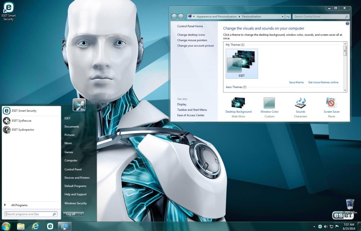
Task: Expand All Programs in the Start menu
Action: click(31, 205)
